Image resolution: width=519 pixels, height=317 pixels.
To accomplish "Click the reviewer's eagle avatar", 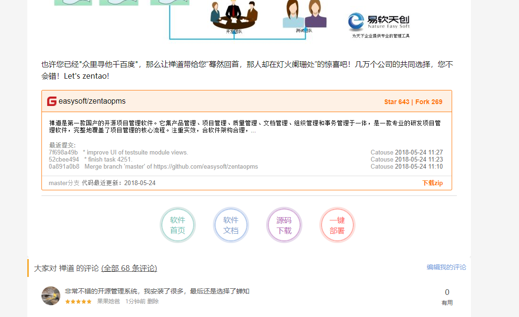I will point(51,296).
